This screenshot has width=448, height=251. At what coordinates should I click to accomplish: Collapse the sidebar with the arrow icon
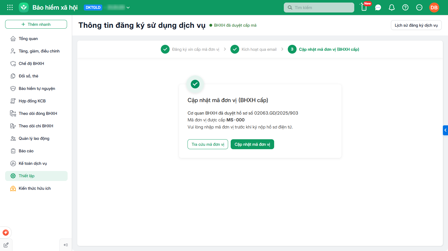66,245
